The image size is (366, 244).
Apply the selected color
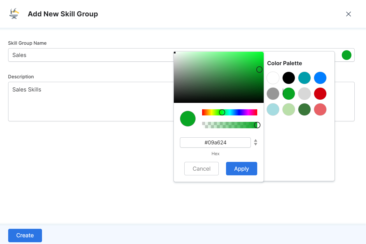[x=241, y=169]
